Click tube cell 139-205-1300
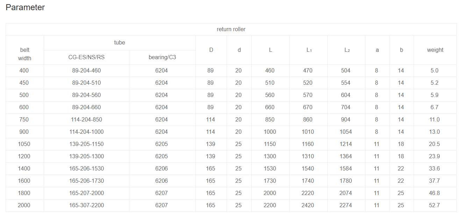The image size is (463, 216). 86,156
